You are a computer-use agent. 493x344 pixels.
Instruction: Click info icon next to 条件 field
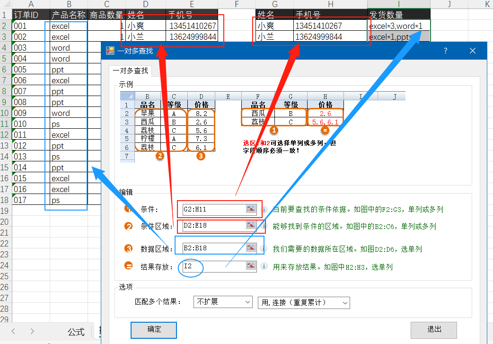[x=264, y=209]
